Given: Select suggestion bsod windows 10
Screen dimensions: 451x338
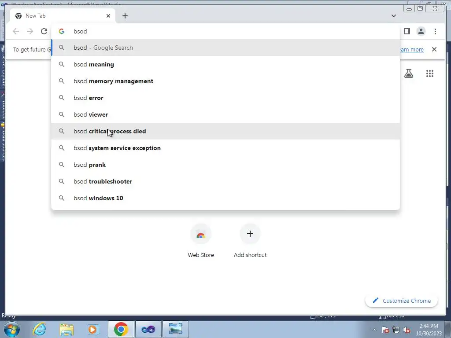Looking at the screenshot, I should pyautogui.click(x=225, y=198).
